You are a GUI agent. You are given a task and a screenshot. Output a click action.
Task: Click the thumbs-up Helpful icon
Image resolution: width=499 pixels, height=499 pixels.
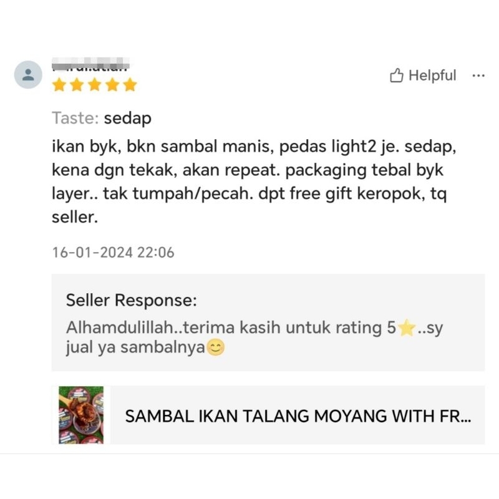pos(397,75)
